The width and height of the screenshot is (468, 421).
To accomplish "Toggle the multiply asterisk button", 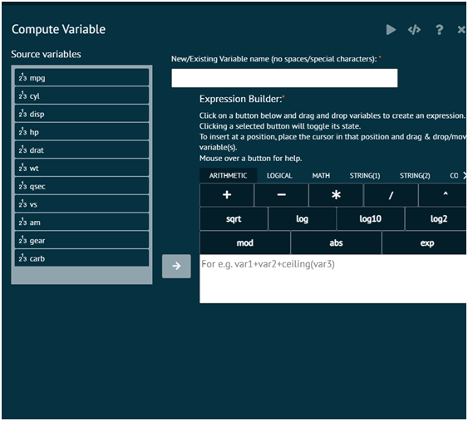I will (x=336, y=194).
